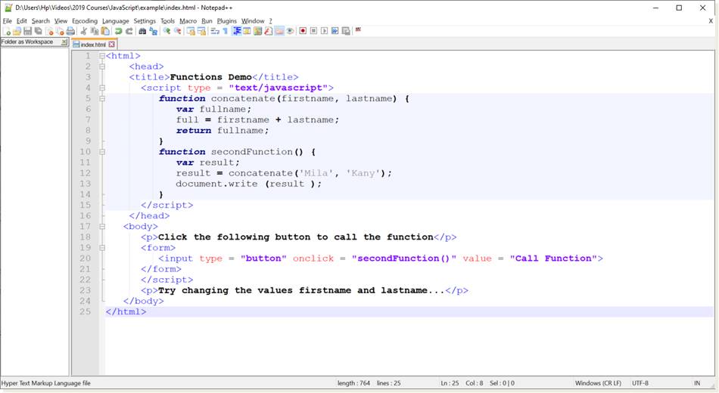Switch to the index.html tab
The width and height of the screenshot is (719, 393).
point(93,45)
